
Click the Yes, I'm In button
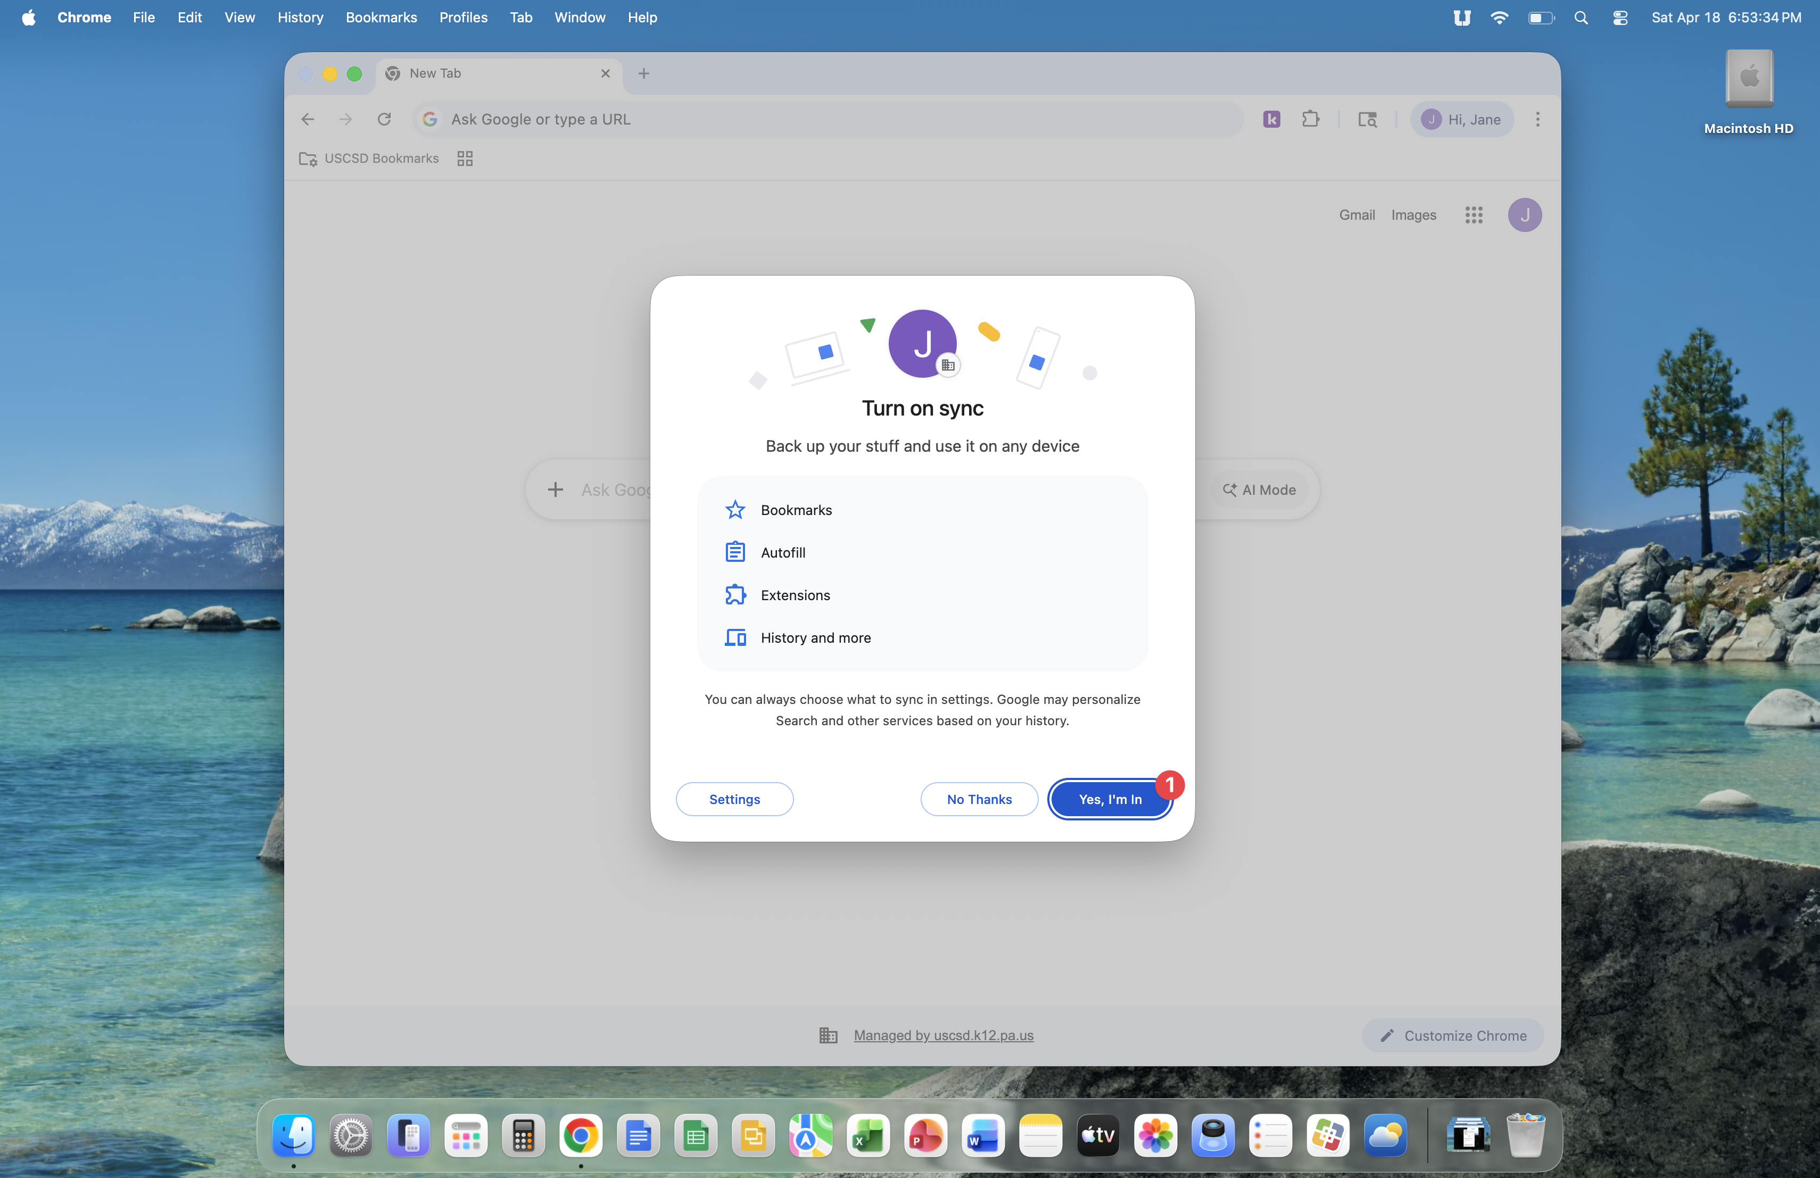click(1110, 799)
